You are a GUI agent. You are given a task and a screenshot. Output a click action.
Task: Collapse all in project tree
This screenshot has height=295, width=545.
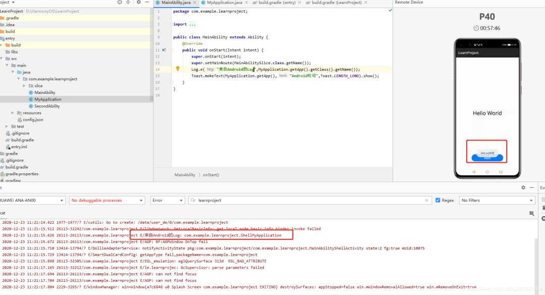(x=128, y=2)
